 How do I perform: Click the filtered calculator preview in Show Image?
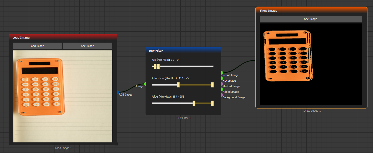(x=311, y=64)
